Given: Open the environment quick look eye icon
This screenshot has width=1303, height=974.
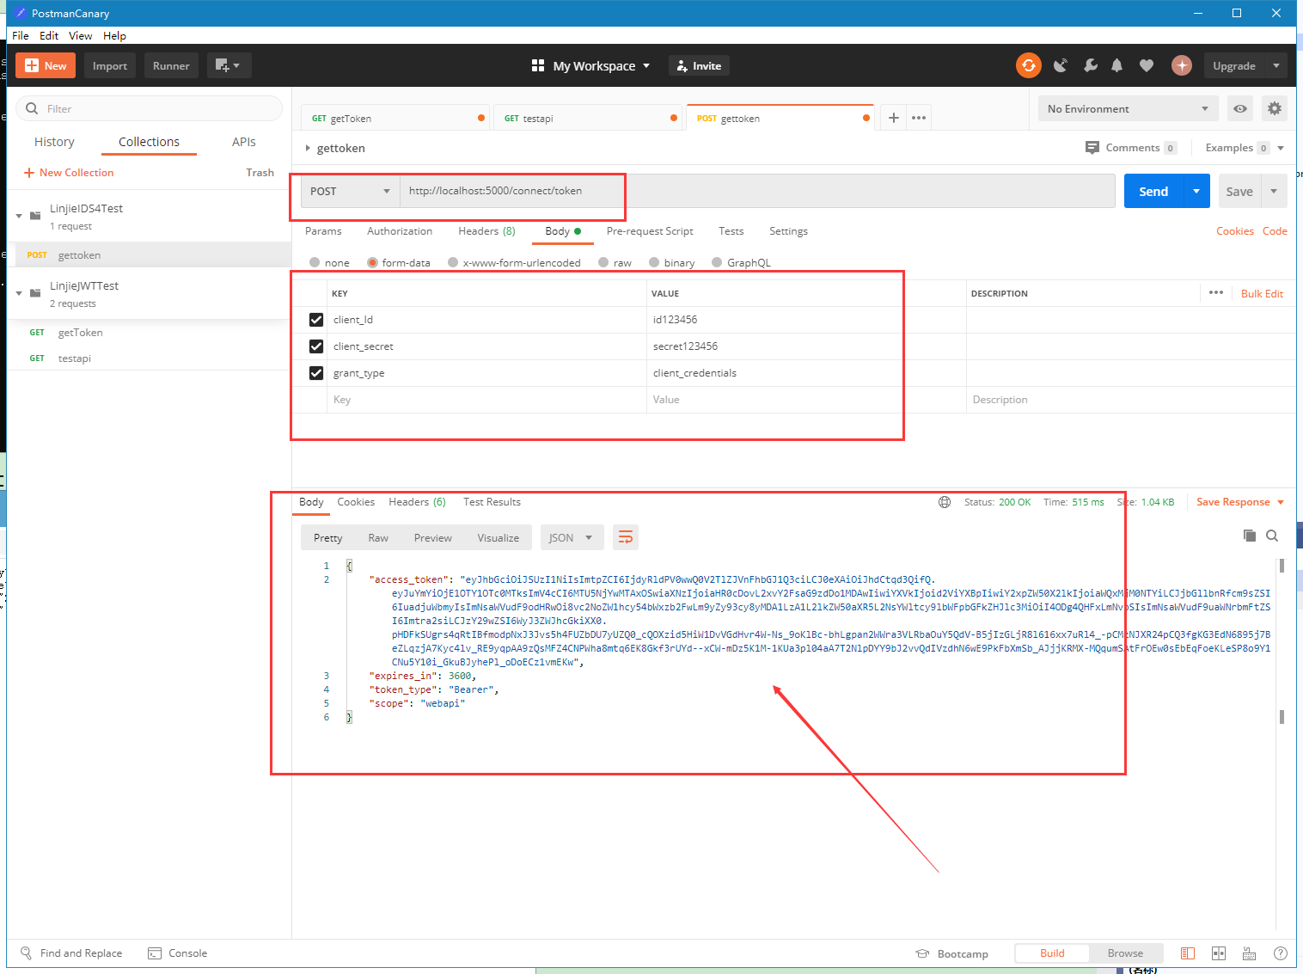Looking at the screenshot, I should 1239,108.
